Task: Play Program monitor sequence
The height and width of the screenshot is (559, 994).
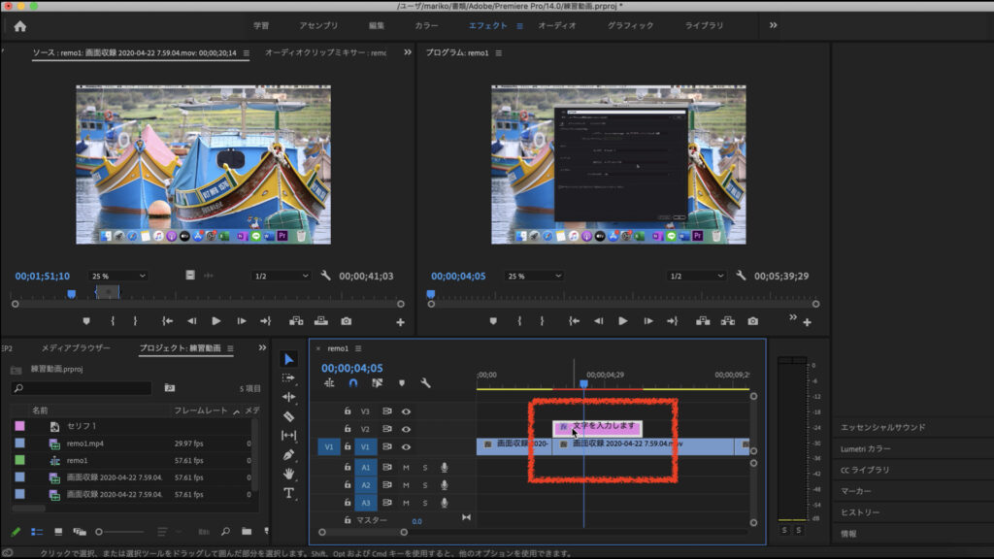Action: point(622,321)
